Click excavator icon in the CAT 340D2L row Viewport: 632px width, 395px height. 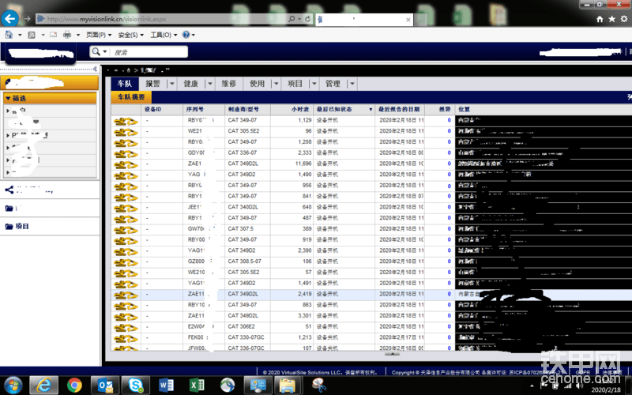pyautogui.click(x=126, y=208)
